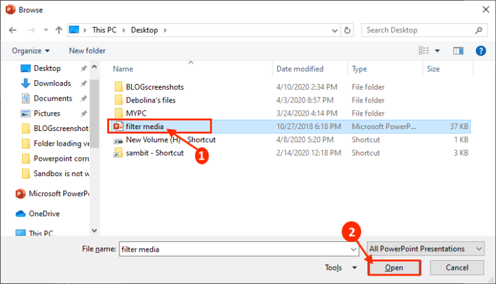This screenshot has width=496, height=284.
Task: Open OneDrive in navigation pane
Action: 44,214
